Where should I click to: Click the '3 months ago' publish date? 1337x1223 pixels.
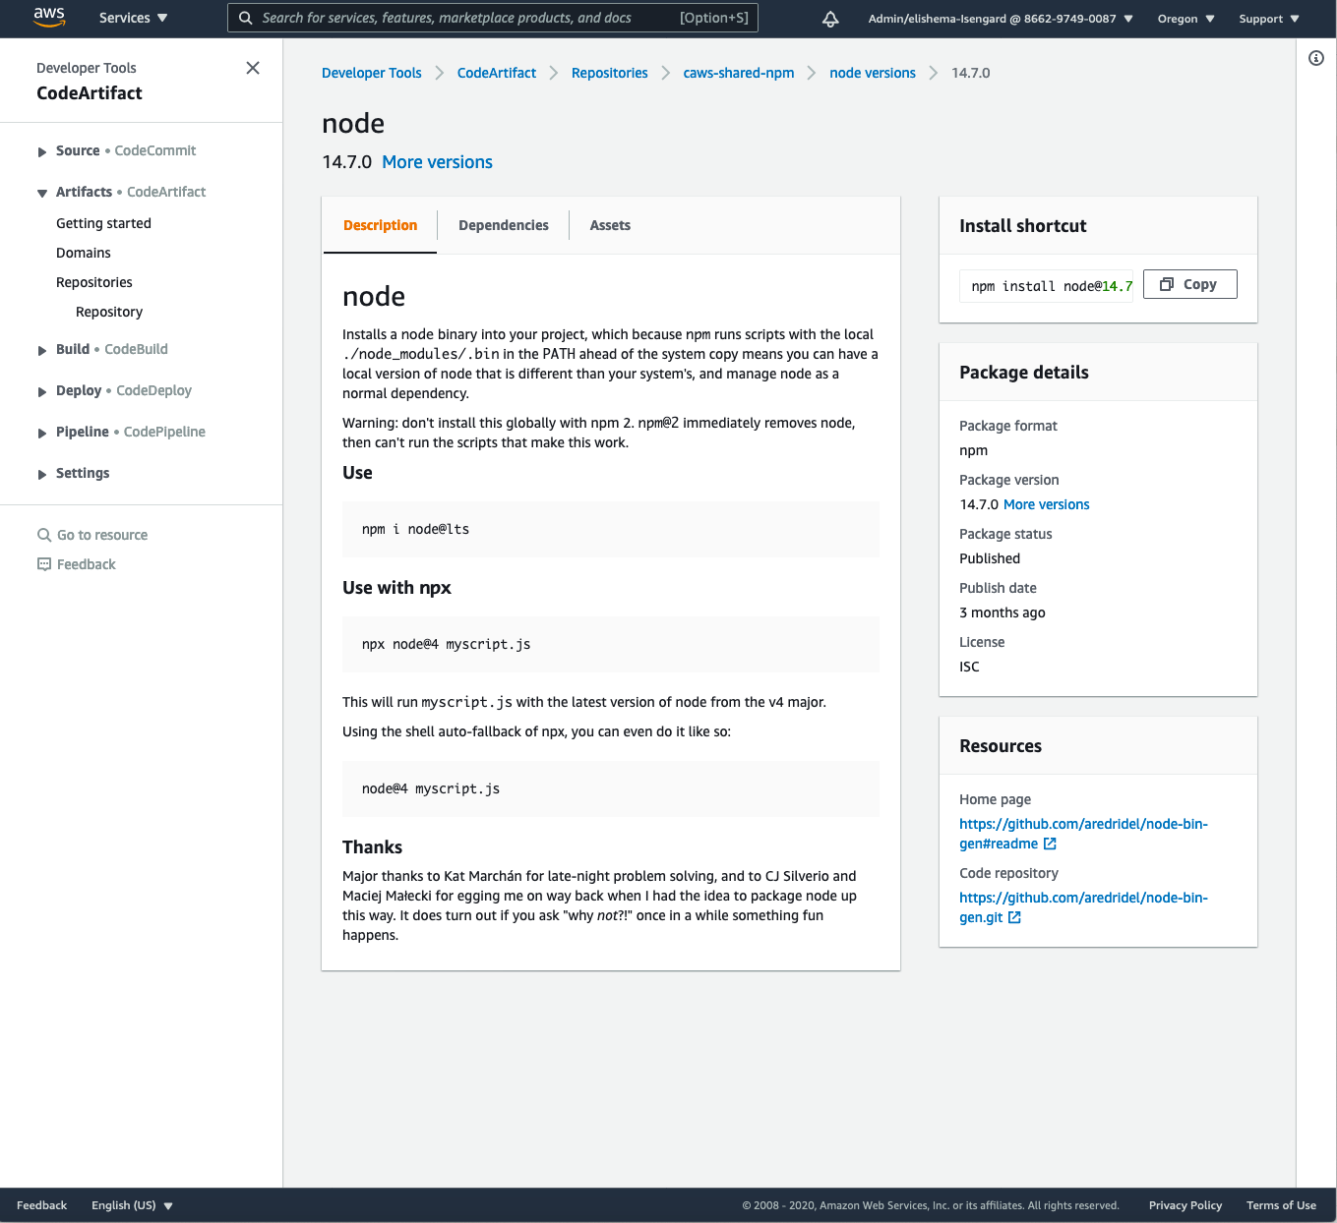click(x=1003, y=612)
